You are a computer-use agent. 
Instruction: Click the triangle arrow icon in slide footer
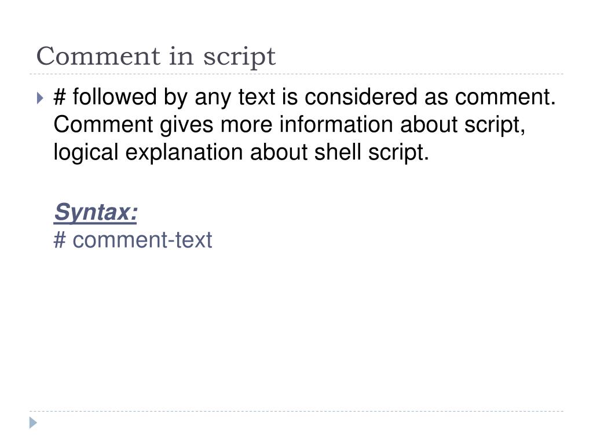(33, 423)
